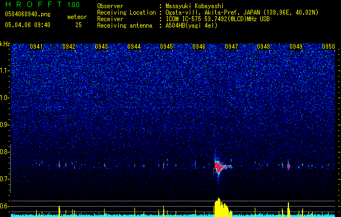Click the small red echo below 0949
Screen dimensions: 341x217
[288, 167]
